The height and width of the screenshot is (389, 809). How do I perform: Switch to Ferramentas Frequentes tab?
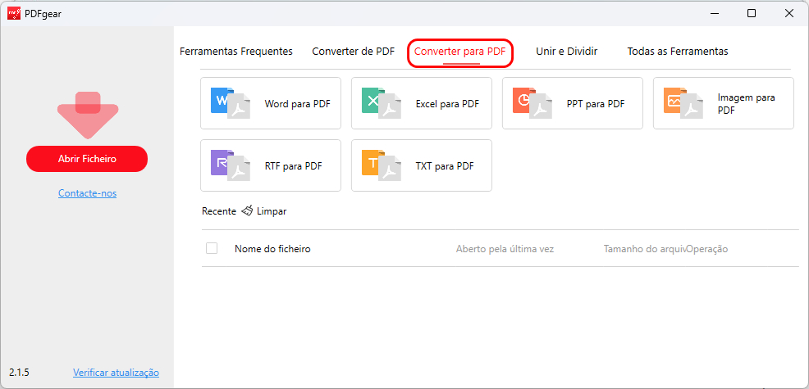click(x=235, y=52)
